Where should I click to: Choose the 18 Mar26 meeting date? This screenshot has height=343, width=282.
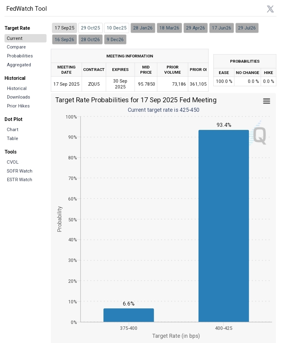[169, 28]
